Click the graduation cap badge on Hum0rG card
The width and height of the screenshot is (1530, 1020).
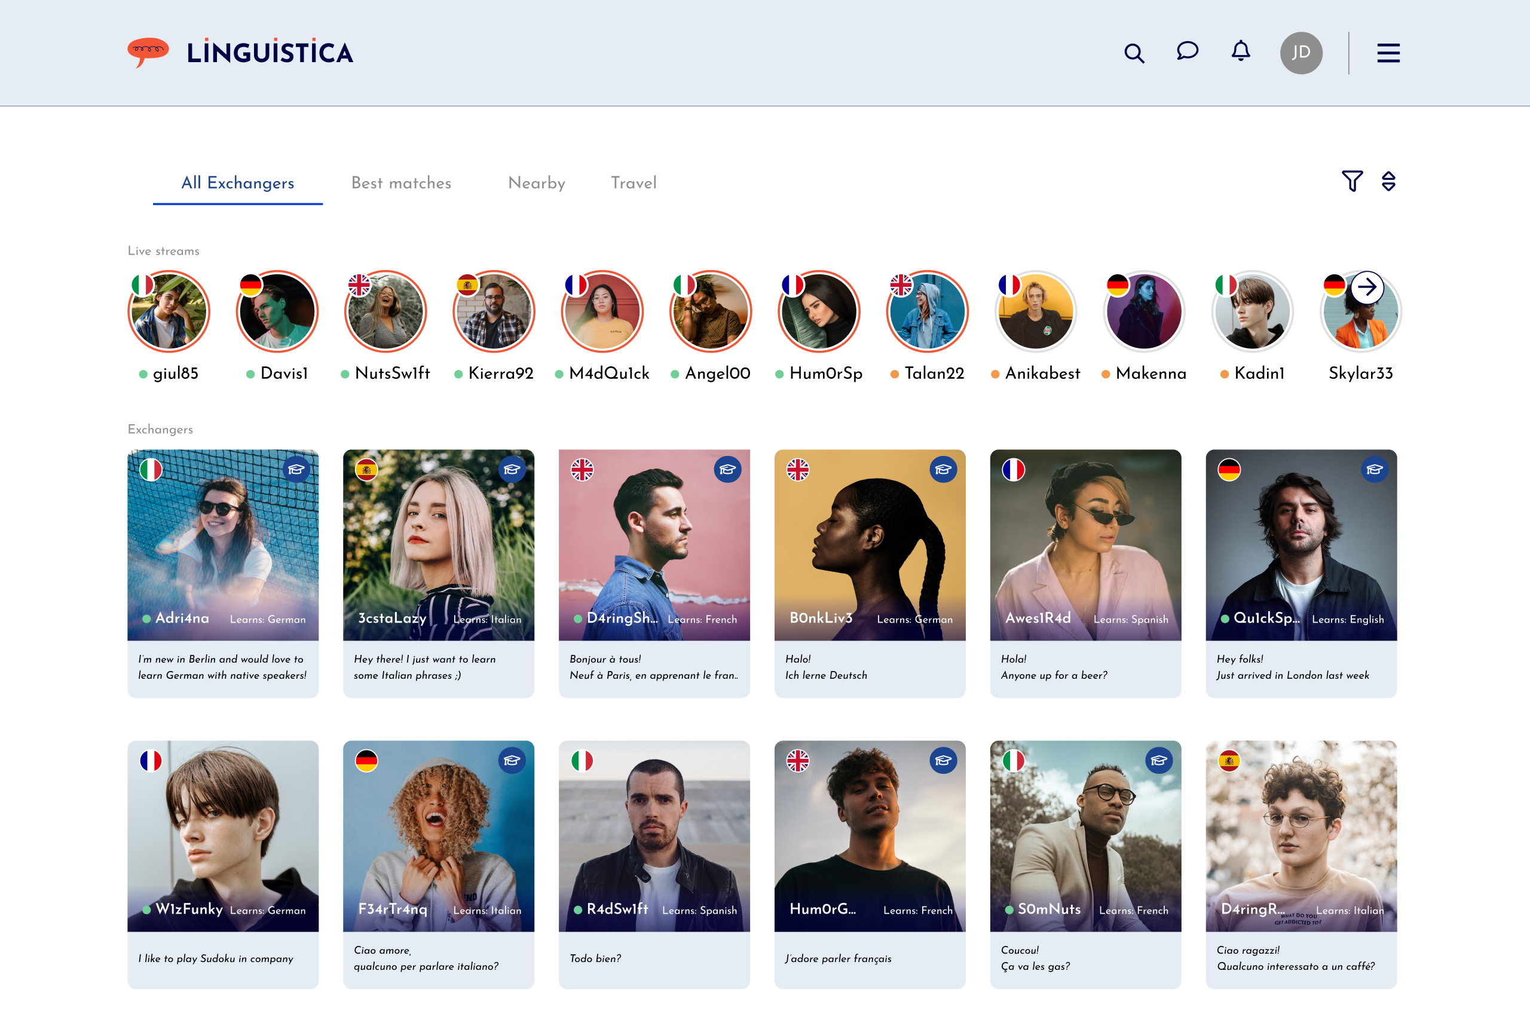click(943, 761)
